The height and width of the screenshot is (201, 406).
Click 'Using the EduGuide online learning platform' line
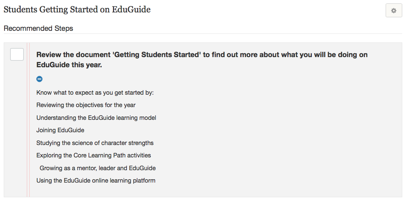pyautogui.click(x=96, y=181)
